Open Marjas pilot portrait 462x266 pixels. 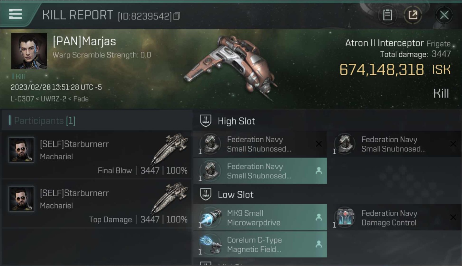click(29, 51)
